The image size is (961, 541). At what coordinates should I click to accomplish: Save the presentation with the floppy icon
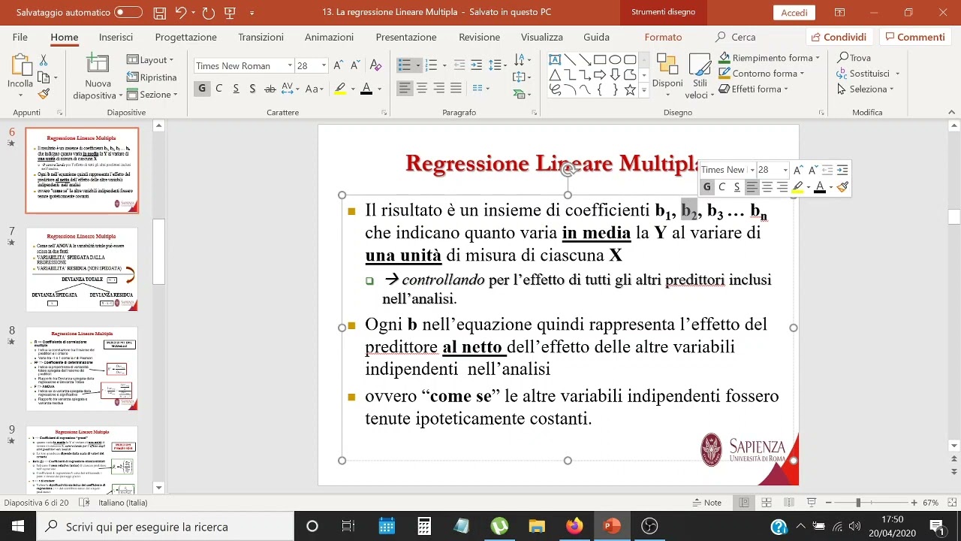(x=159, y=13)
